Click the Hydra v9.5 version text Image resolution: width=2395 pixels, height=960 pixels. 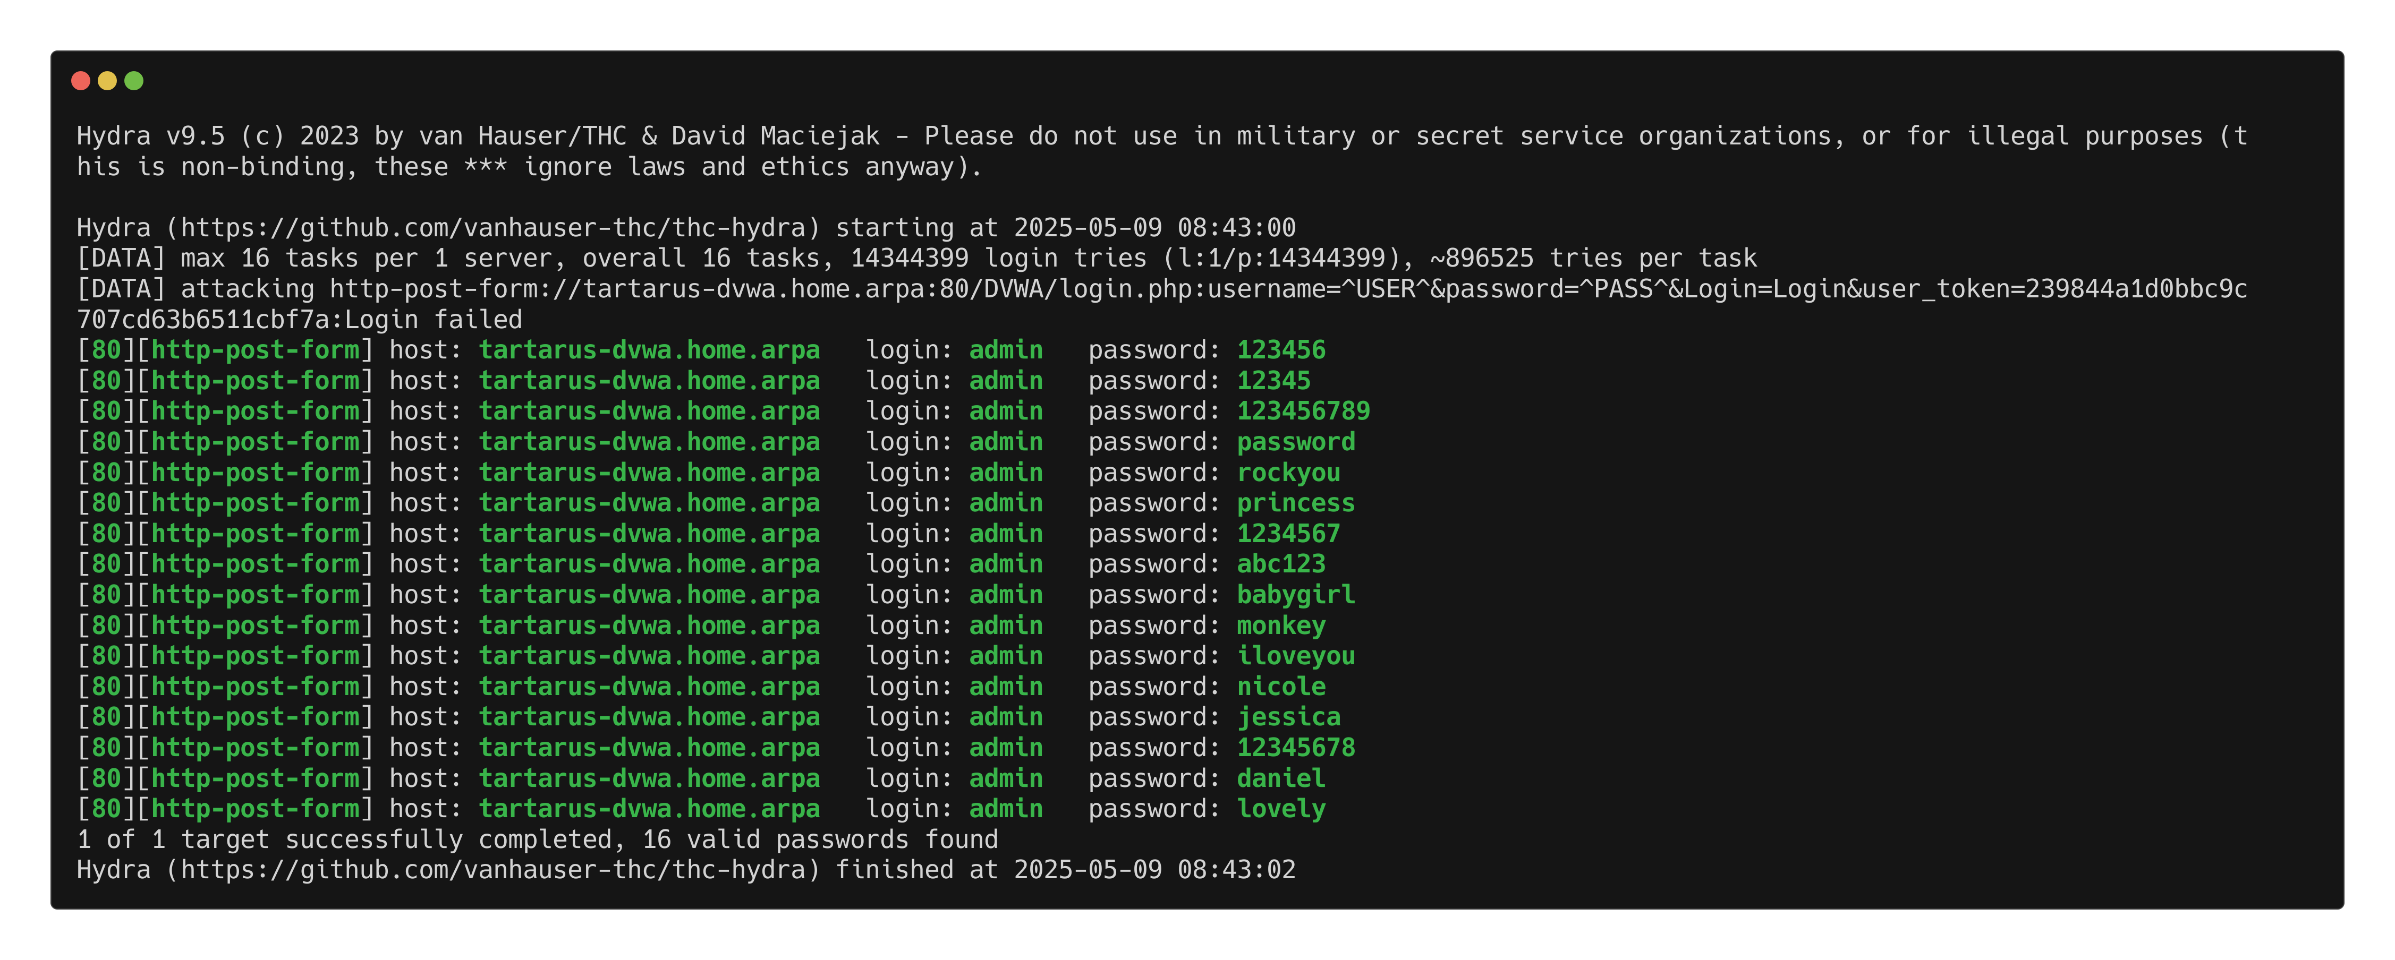(151, 136)
